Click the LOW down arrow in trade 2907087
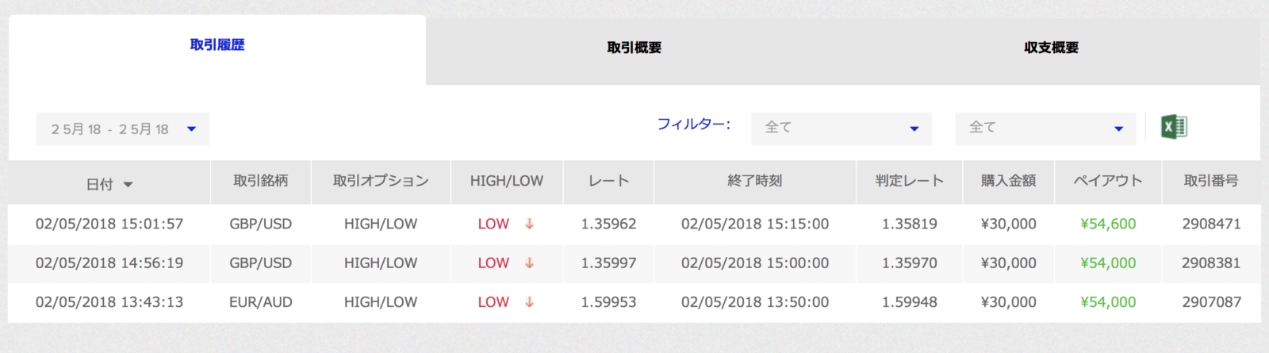Viewport: 1269px width, 353px height. pyautogui.click(x=529, y=302)
